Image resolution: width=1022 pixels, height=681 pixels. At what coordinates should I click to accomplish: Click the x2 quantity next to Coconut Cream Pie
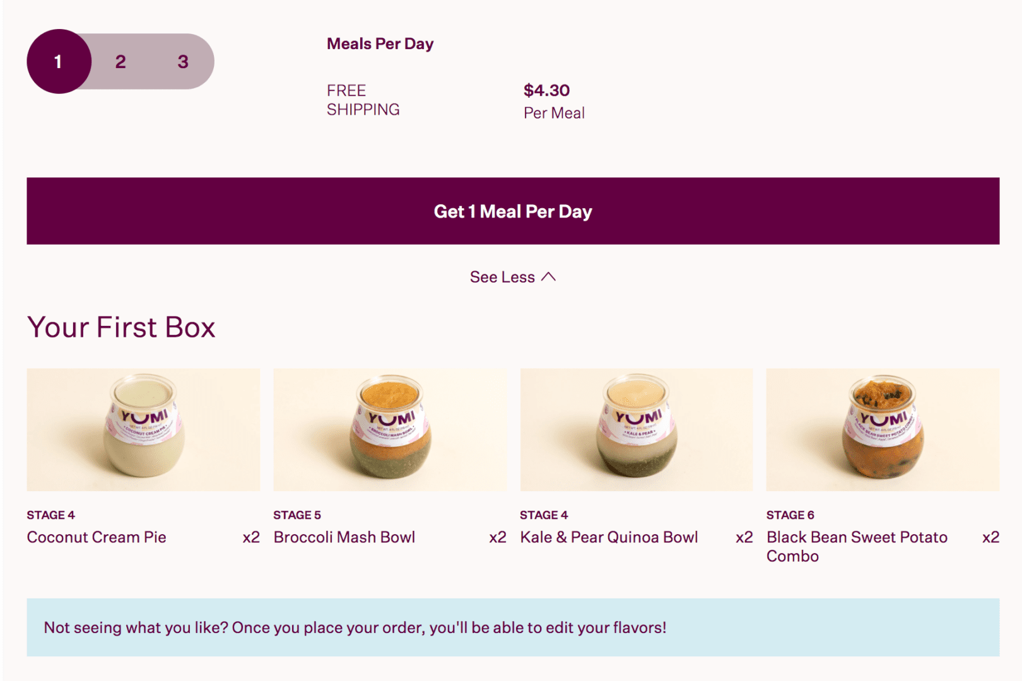coord(250,537)
